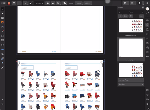150x110 pixels.
Task: Open the preview mode eye-bubble options
Action: click(x=132, y=3)
